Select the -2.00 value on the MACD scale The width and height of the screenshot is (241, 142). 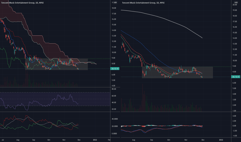[x=234, y=131]
